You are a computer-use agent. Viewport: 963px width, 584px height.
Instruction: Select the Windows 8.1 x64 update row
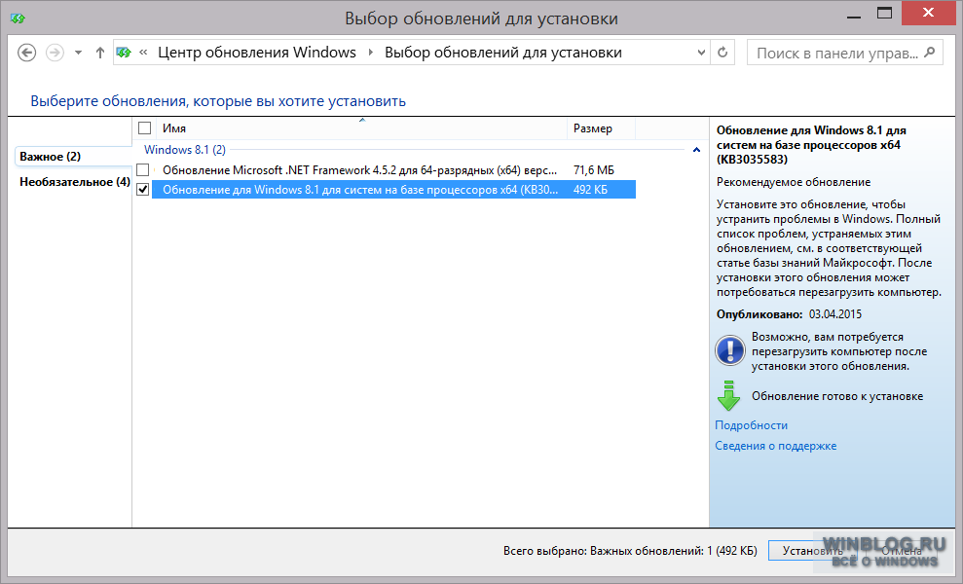[x=393, y=190]
